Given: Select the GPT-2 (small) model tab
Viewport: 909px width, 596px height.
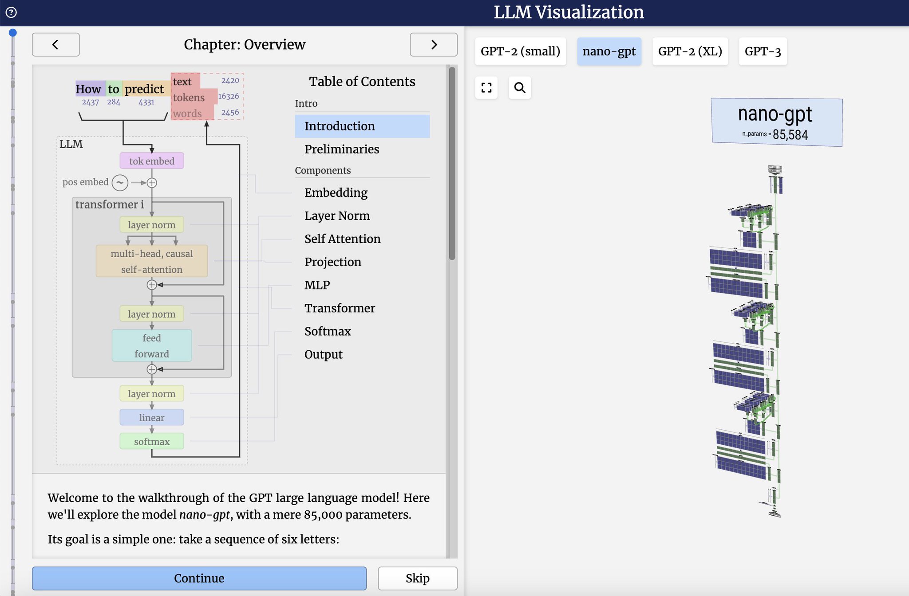Looking at the screenshot, I should tap(521, 51).
